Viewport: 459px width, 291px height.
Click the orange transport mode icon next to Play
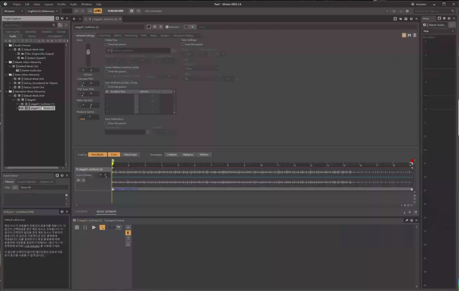pos(102,227)
